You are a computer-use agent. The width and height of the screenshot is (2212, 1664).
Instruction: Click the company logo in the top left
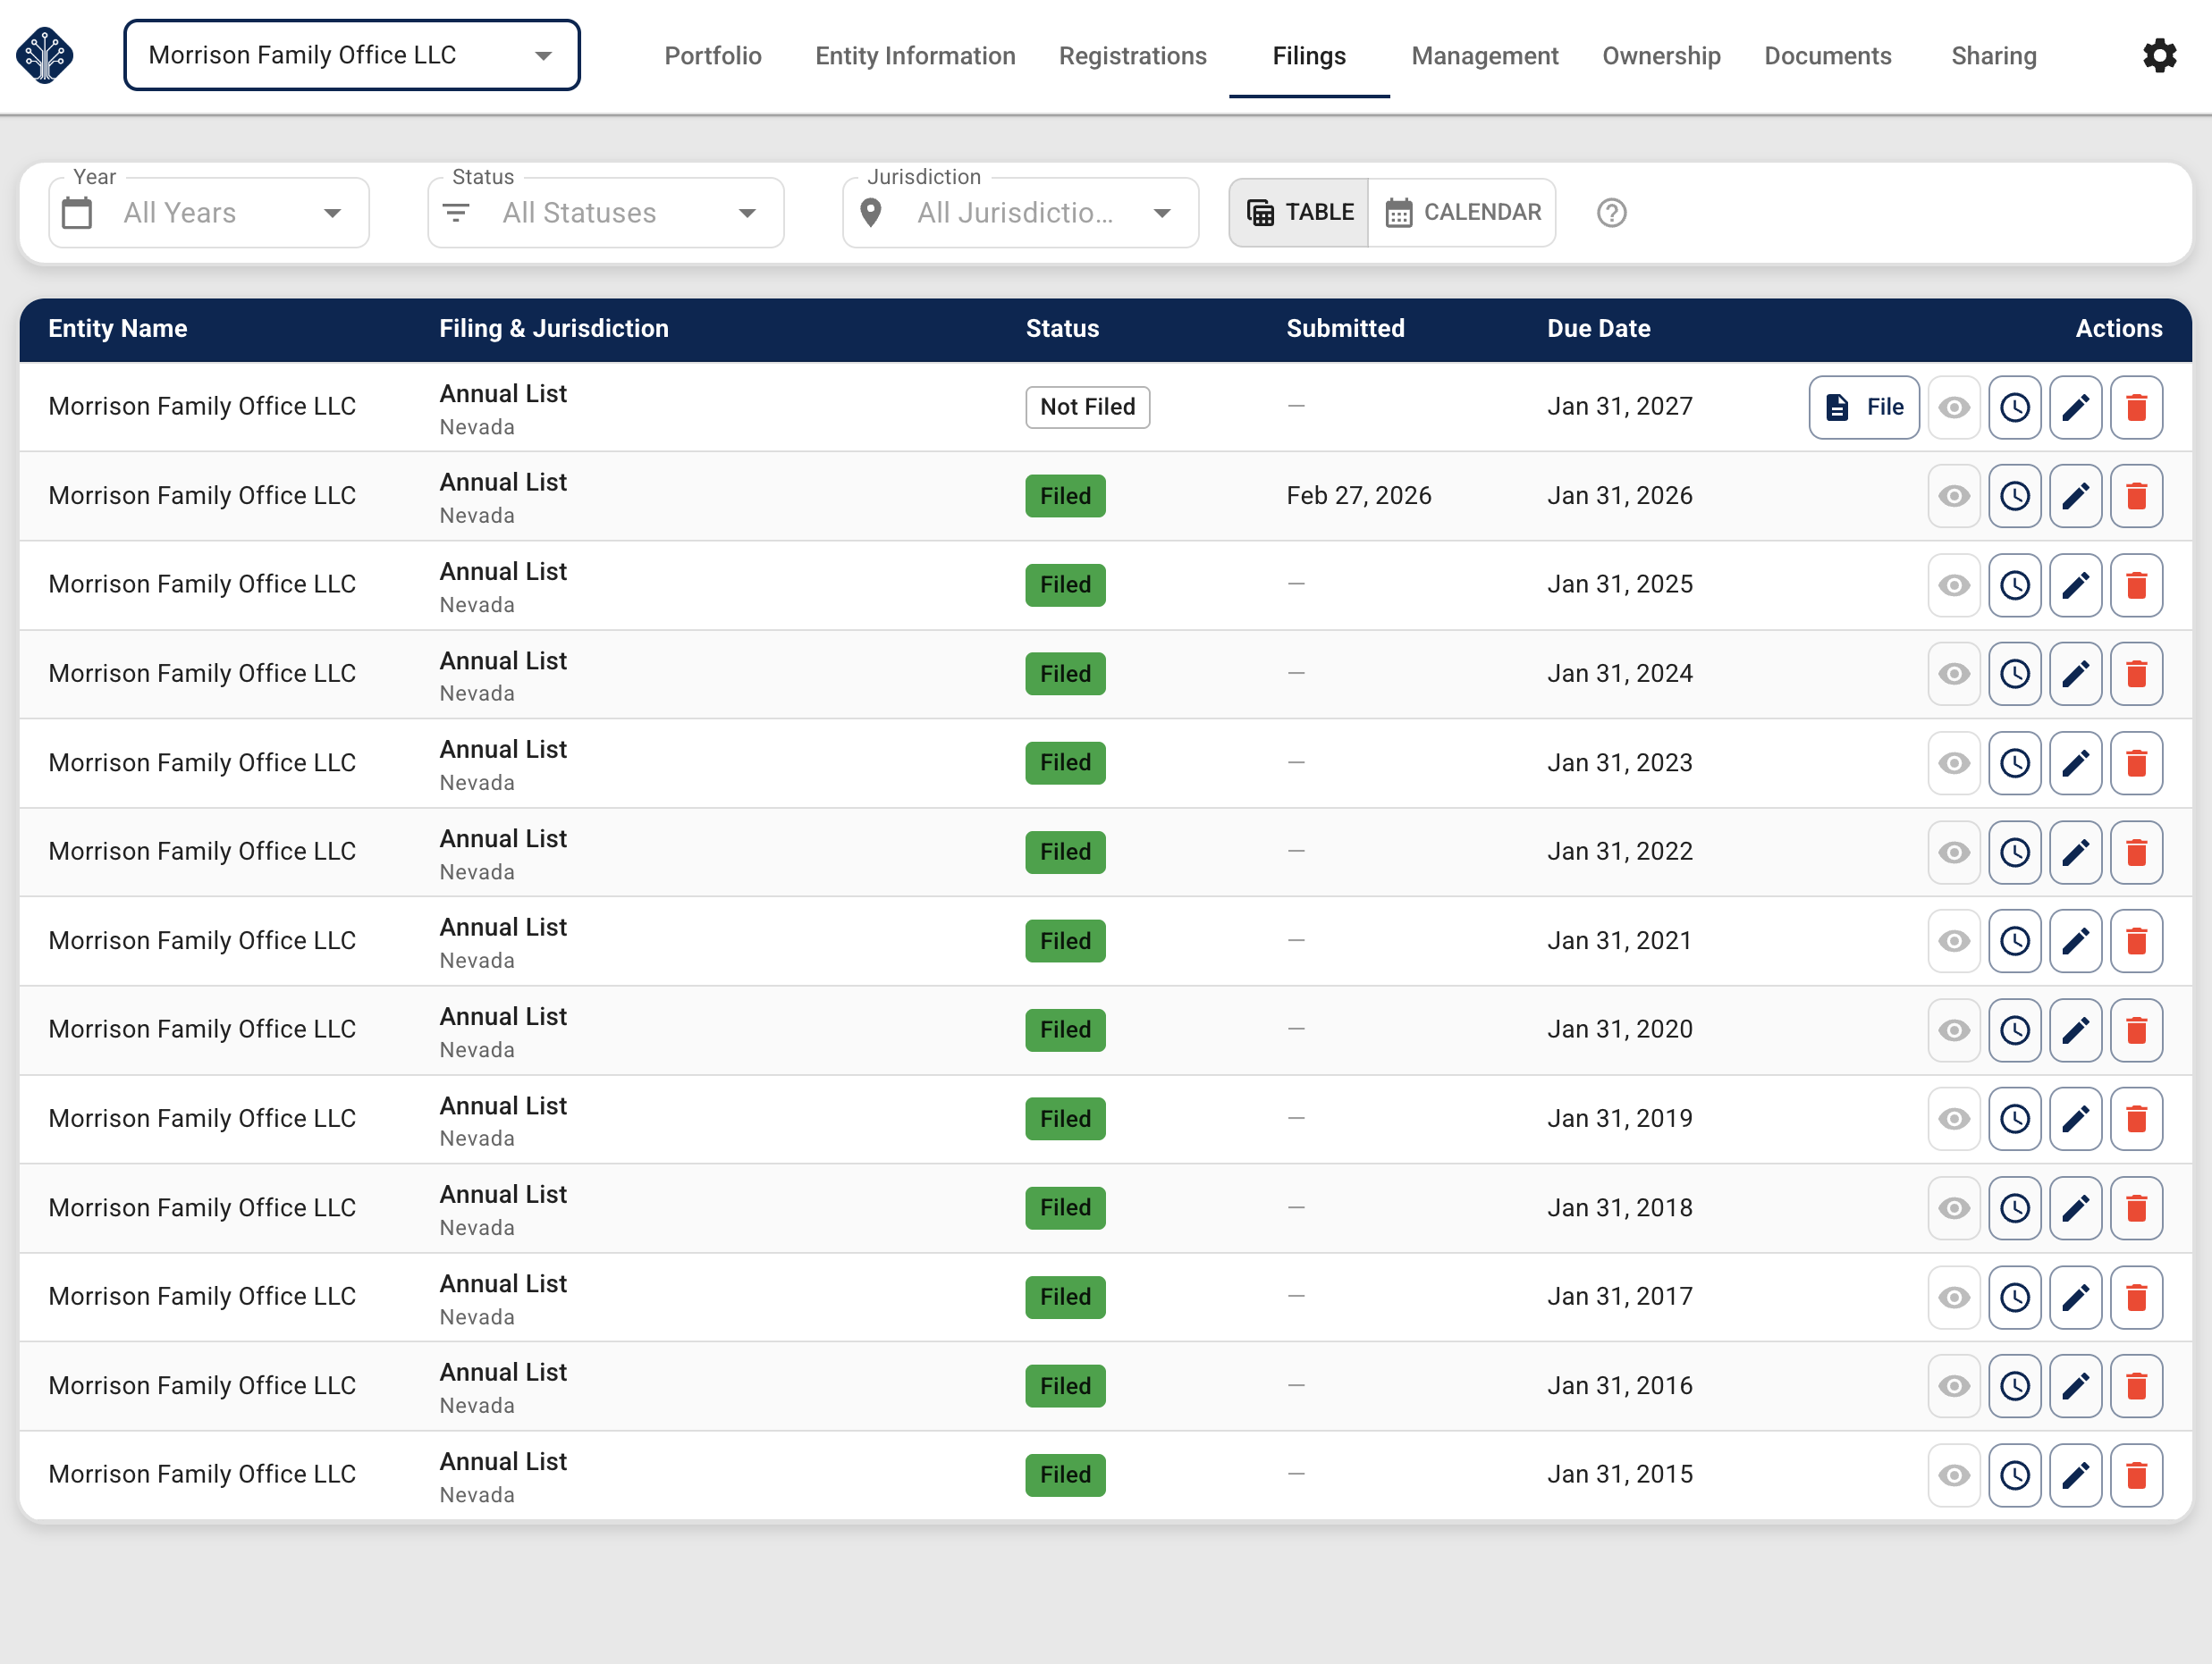click(x=46, y=55)
